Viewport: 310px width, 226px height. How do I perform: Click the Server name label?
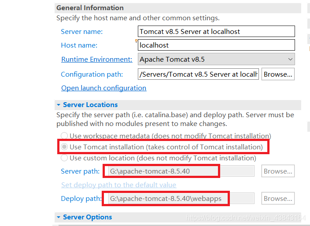[x=82, y=32]
